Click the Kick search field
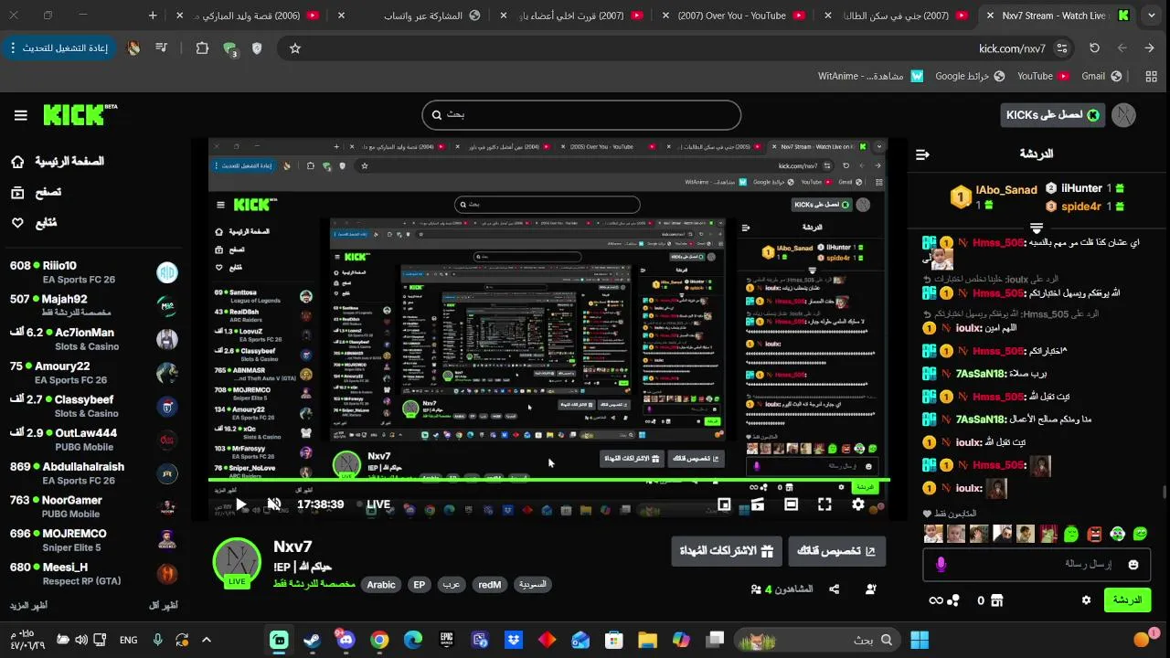This screenshot has height=658, width=1170. point(581,115)
